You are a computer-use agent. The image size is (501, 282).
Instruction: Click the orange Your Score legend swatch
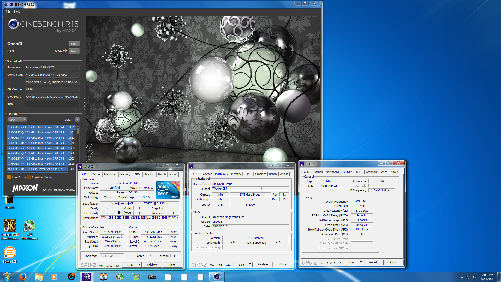pos(9,177)
